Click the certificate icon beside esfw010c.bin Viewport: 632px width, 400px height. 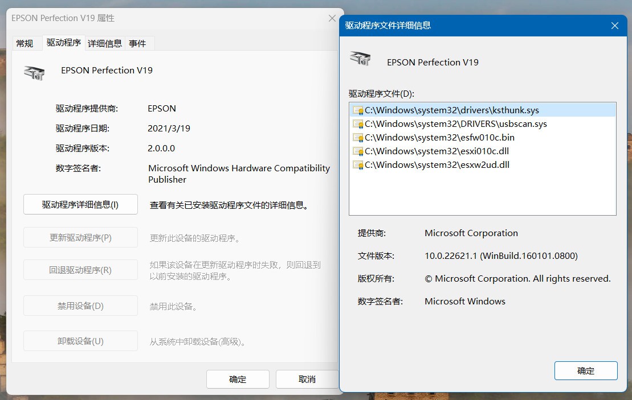pos(358,138)
